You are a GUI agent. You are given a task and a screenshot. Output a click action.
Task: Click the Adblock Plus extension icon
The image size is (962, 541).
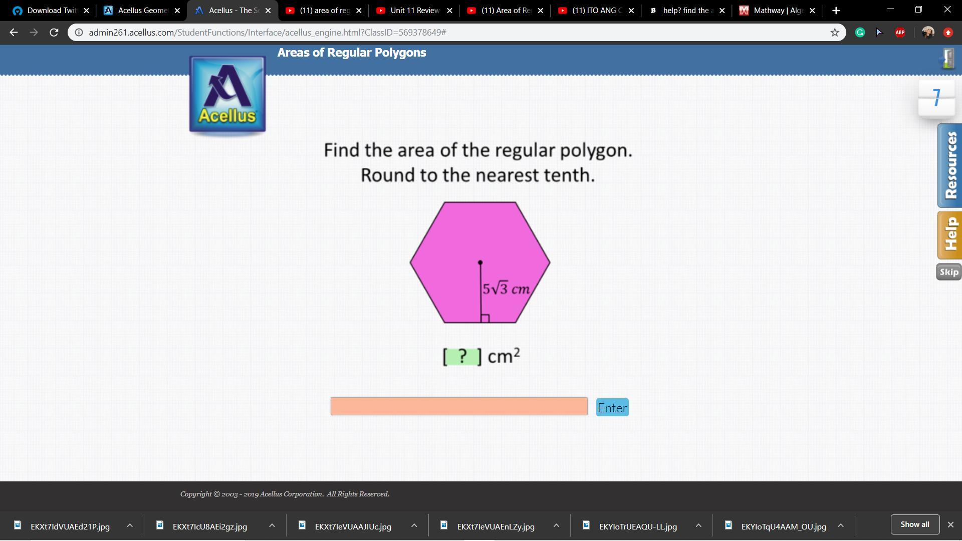point(900,33)
